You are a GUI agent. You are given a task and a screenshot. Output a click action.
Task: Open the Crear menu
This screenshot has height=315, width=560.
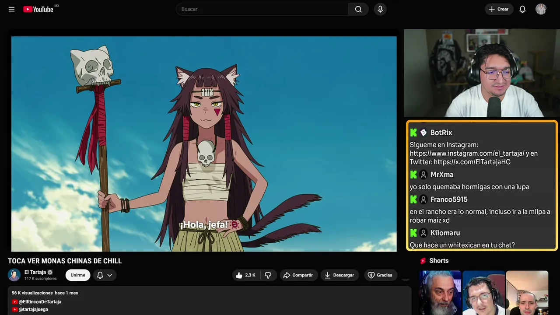pos(499,9)
